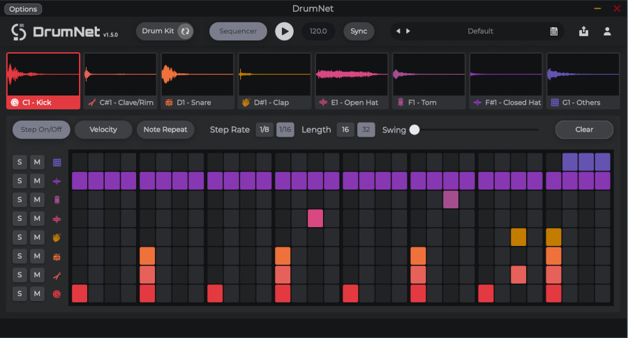Select next preset with right arrow
The image size is (628, 338).
pos(408,31)
